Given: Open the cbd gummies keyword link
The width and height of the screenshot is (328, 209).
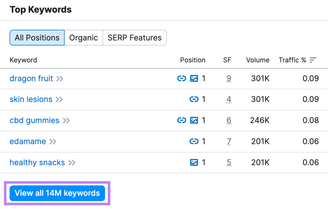Looking at the screenshot, I should tap(35, 121).
